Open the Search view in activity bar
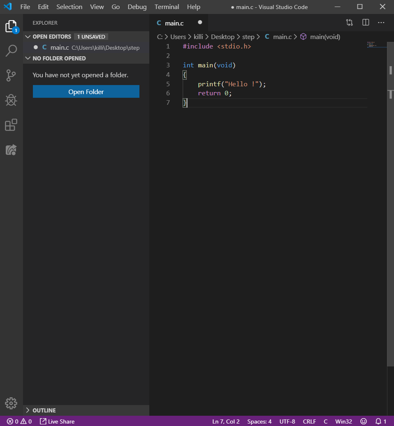The image size is (394, 426). (x=11, y=51)
